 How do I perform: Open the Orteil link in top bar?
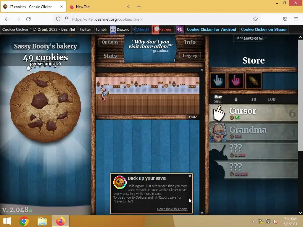pyautogui.click(x=42, y=29)
